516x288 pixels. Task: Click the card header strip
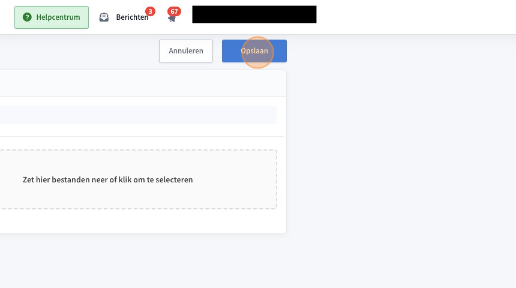[x=143, y=83]
